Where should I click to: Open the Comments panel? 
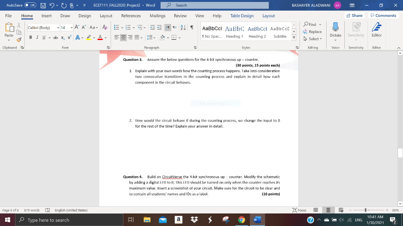[x=383, y=16]
